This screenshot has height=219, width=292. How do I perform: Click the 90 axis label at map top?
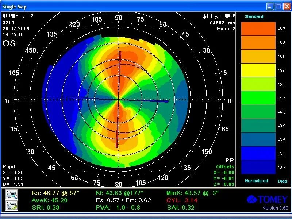point(119,18)
